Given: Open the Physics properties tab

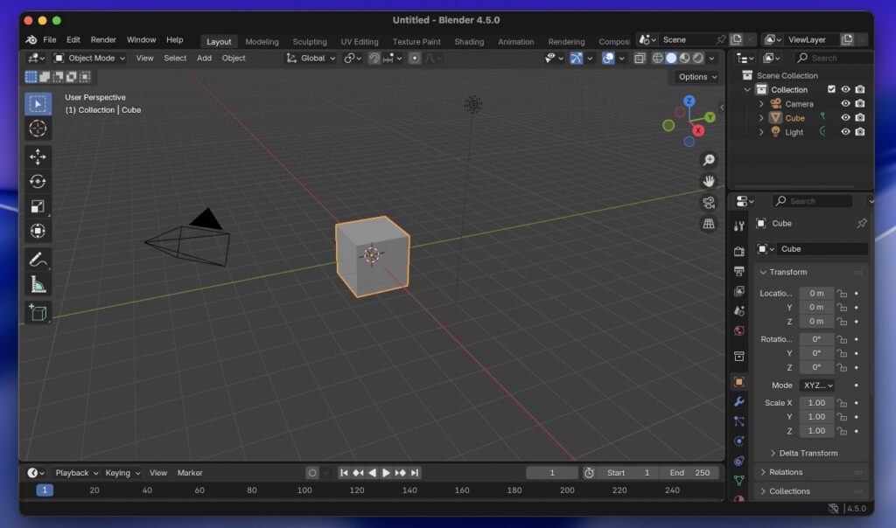Looking at the screenshot, I should [x=738, y=441].
